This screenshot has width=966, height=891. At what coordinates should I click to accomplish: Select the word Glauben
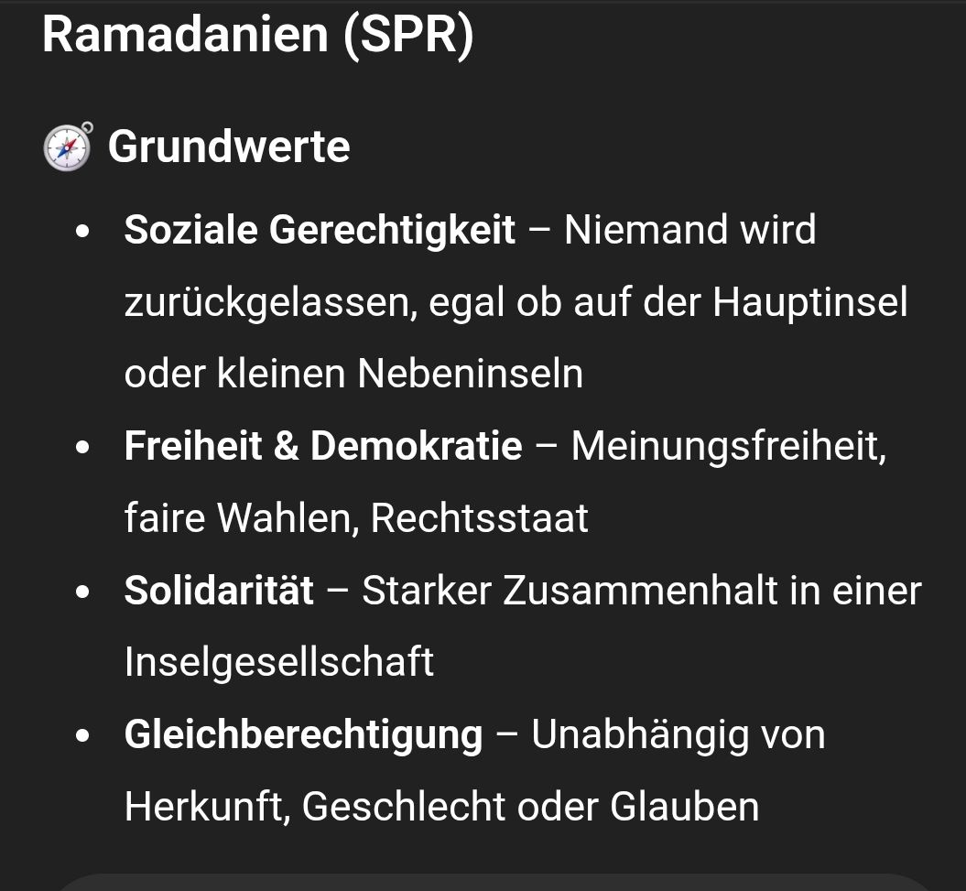pyautogui.click(x=684, y=807)
